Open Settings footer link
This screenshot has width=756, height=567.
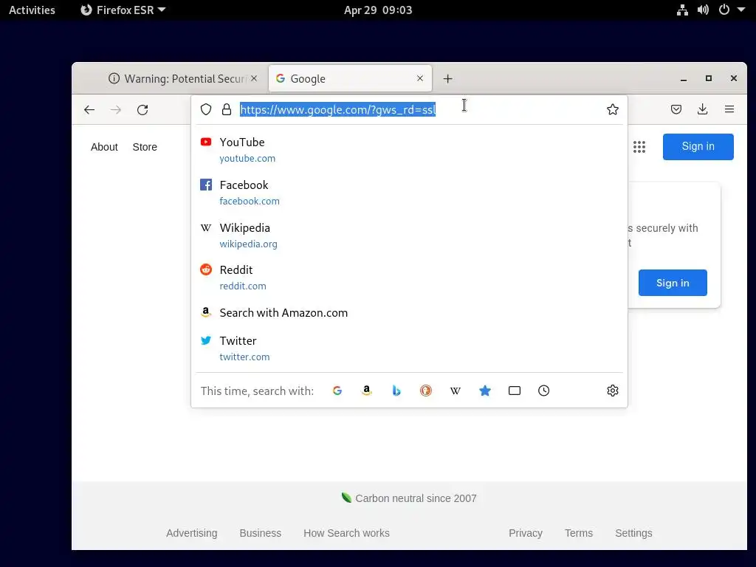pos(633,533)
